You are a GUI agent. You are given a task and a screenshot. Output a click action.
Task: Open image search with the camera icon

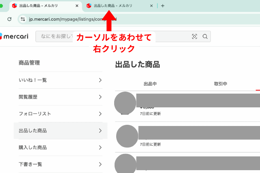tap(195, 37)
